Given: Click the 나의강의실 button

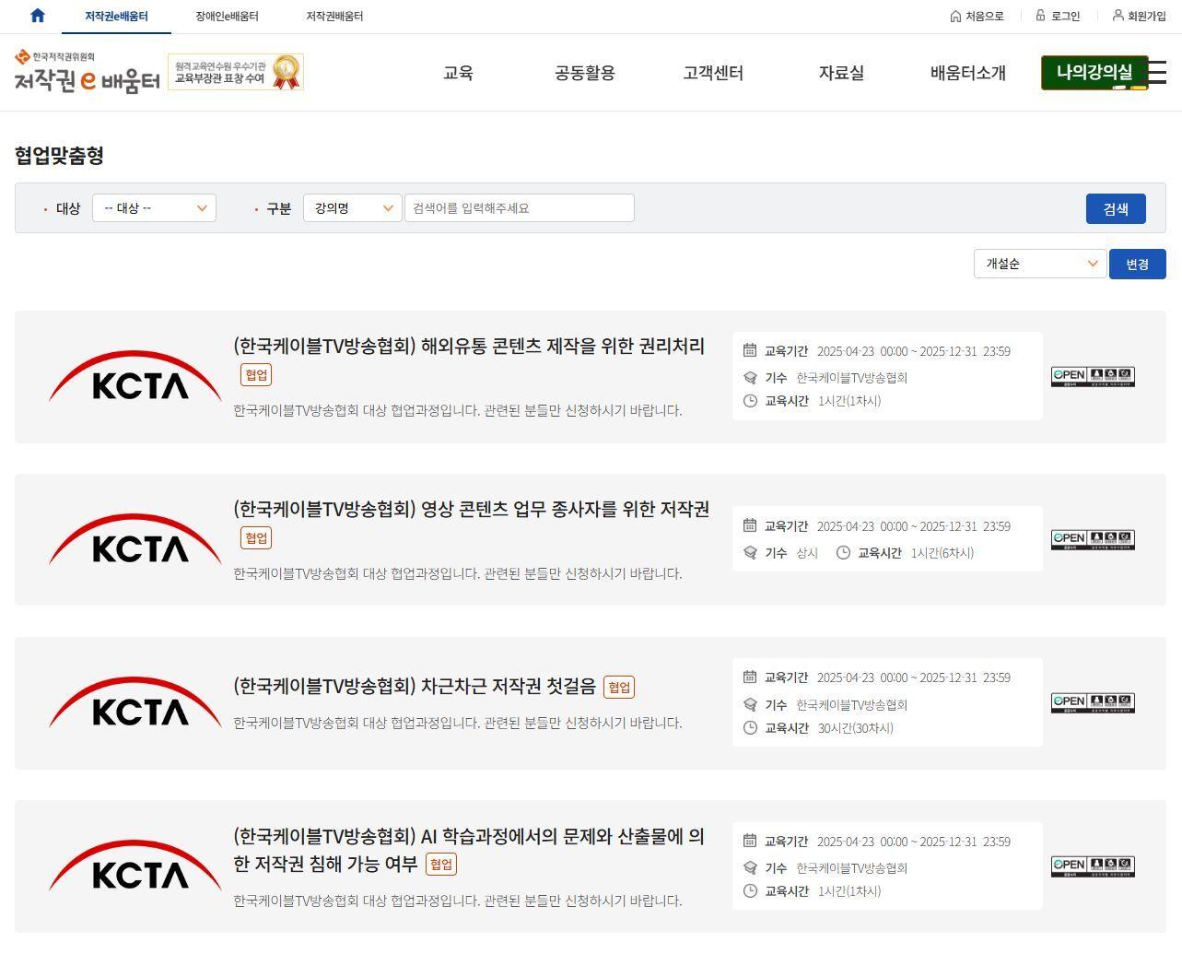Looking at the screenshot, I should point(1094,73).
